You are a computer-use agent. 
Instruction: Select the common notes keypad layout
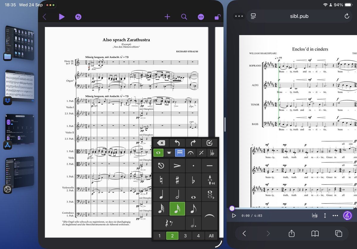158,153
